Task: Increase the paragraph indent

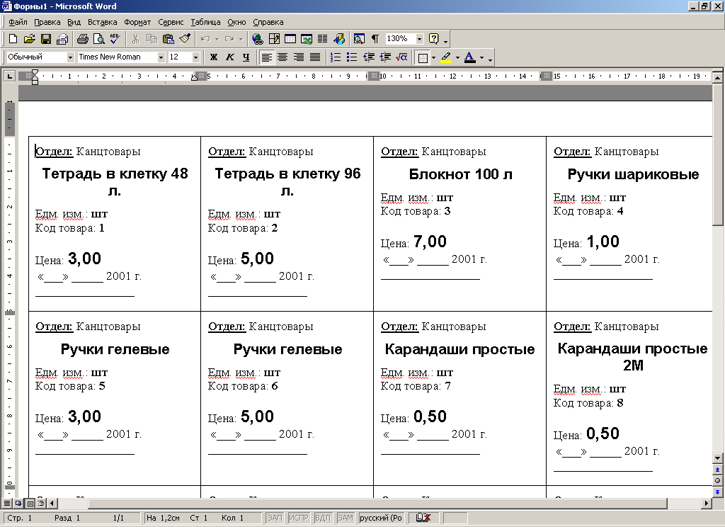Action: pos(385,57)
